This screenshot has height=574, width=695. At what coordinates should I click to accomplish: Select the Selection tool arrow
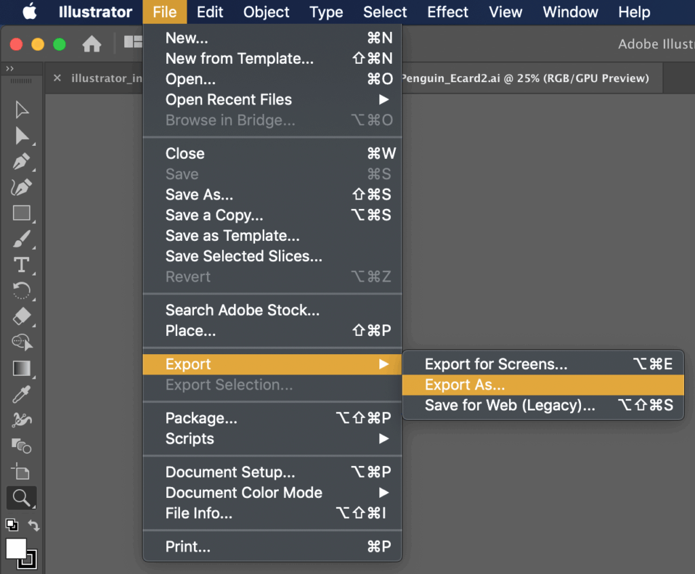21,110
